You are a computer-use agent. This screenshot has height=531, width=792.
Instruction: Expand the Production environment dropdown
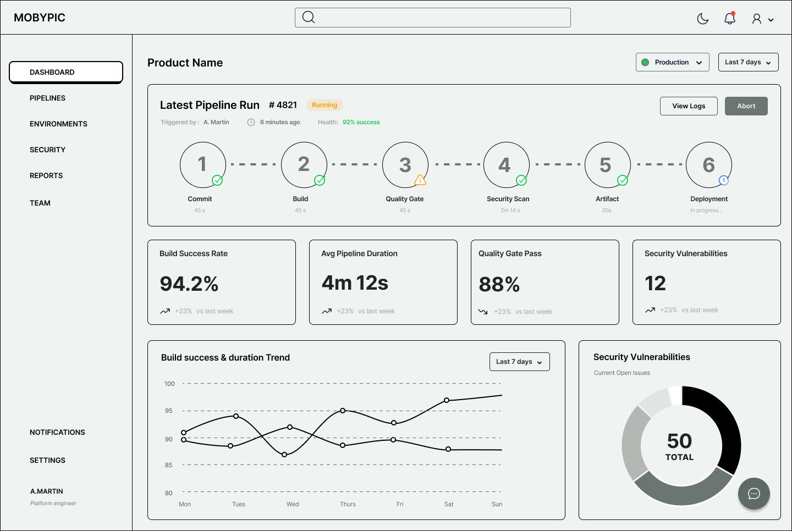[x=672, y=62]
